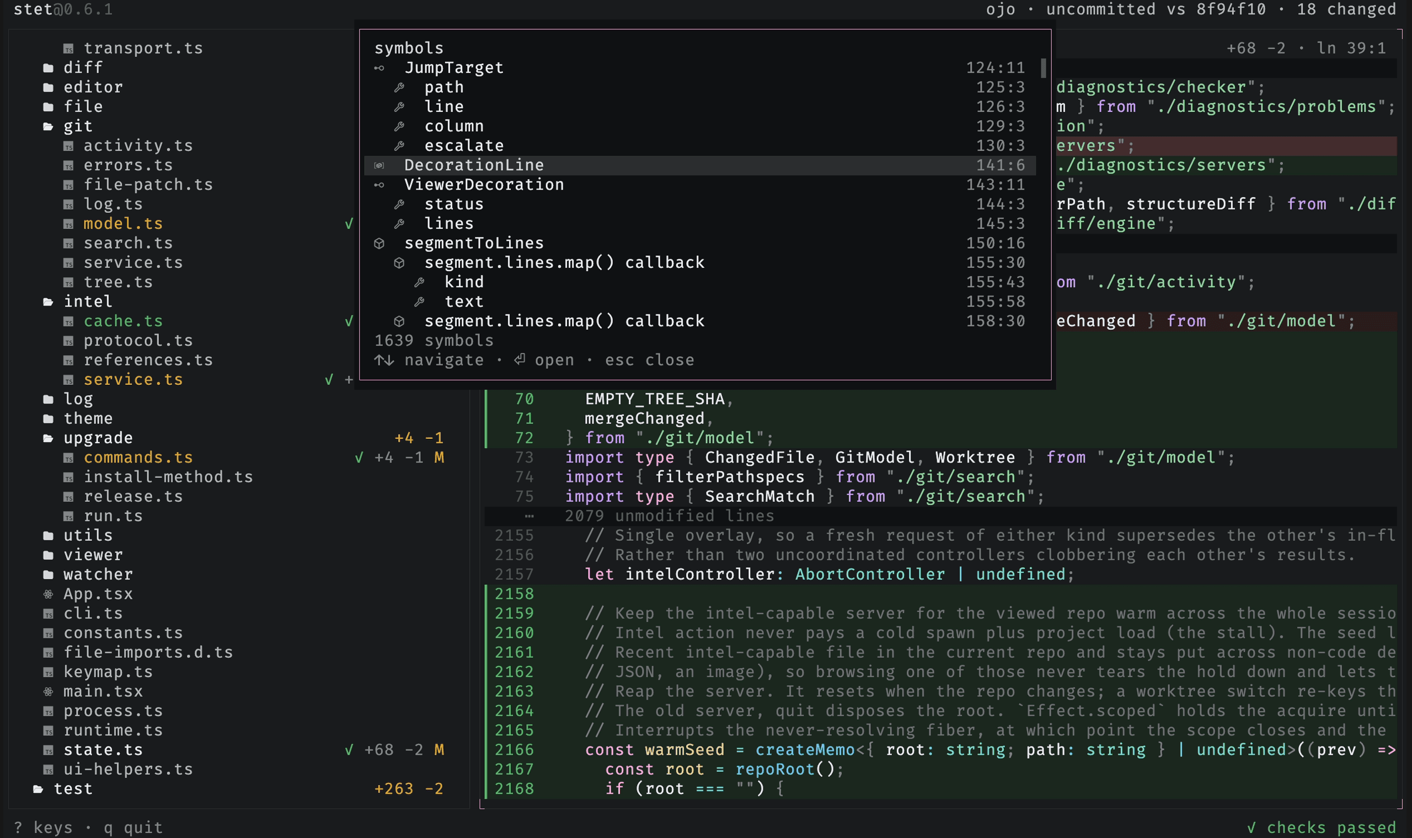The width and height of the screenshot is (1412, 838).
Task: Click the interface icon next to JumpTarget
Action: (x=379, y=68)
